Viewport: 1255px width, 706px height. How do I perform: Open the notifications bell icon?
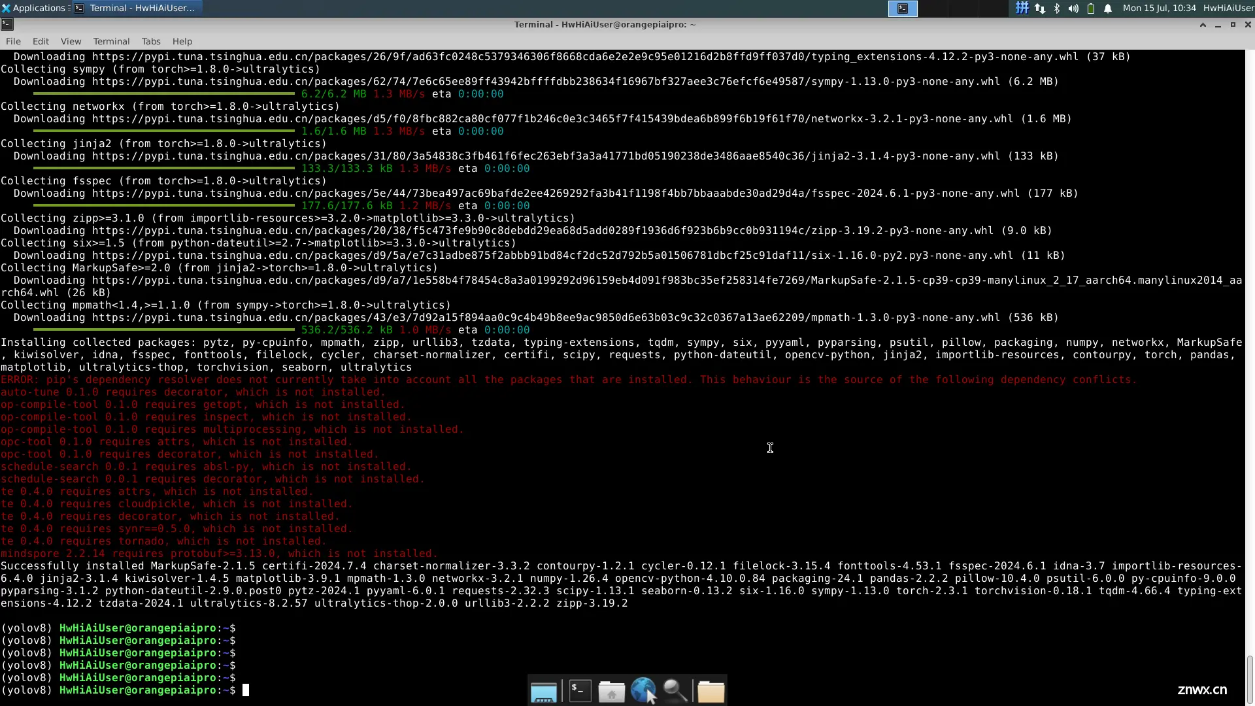(1108, 8)
